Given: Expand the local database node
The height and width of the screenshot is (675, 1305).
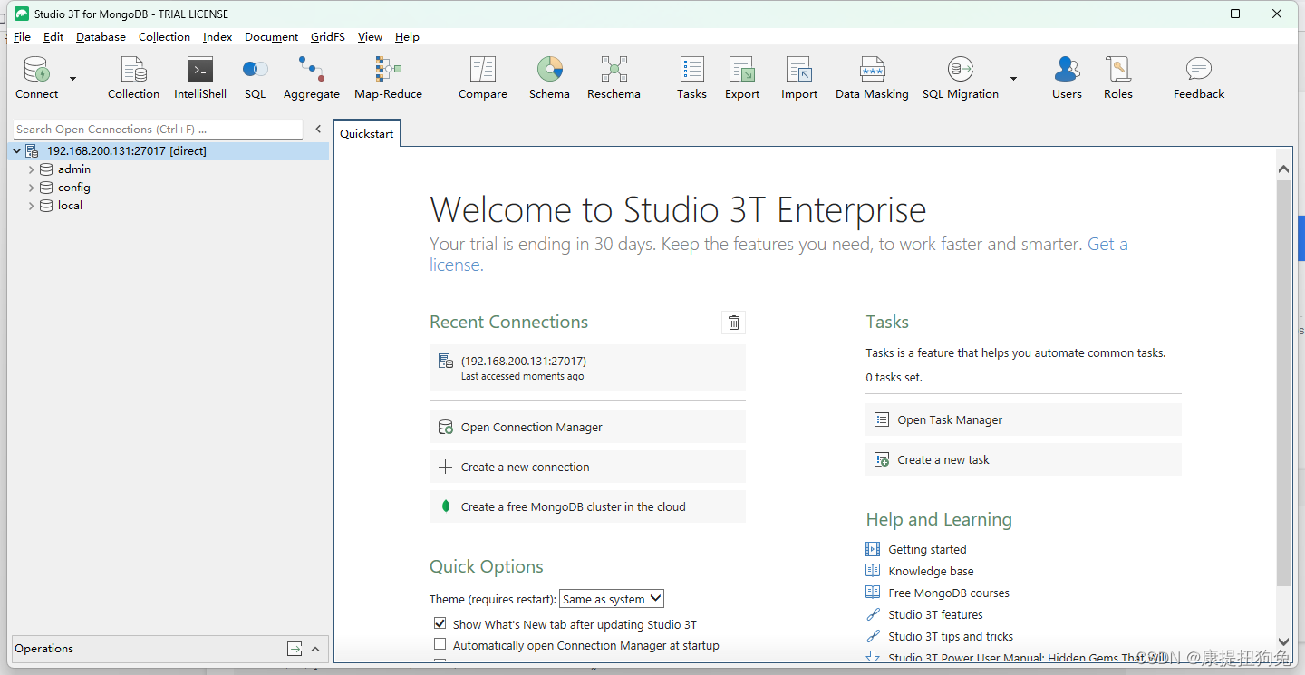Looking at the screenshot, I should [x=32, y=206].
